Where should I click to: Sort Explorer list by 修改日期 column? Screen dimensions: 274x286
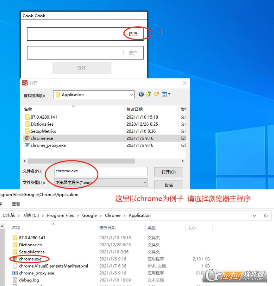point(107,228)
